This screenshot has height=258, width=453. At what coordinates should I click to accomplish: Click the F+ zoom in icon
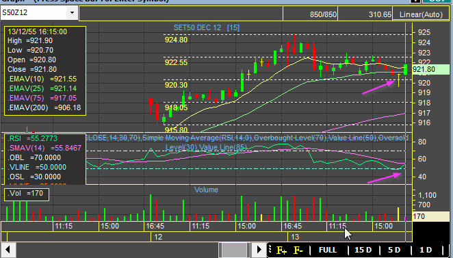(281, 250)
